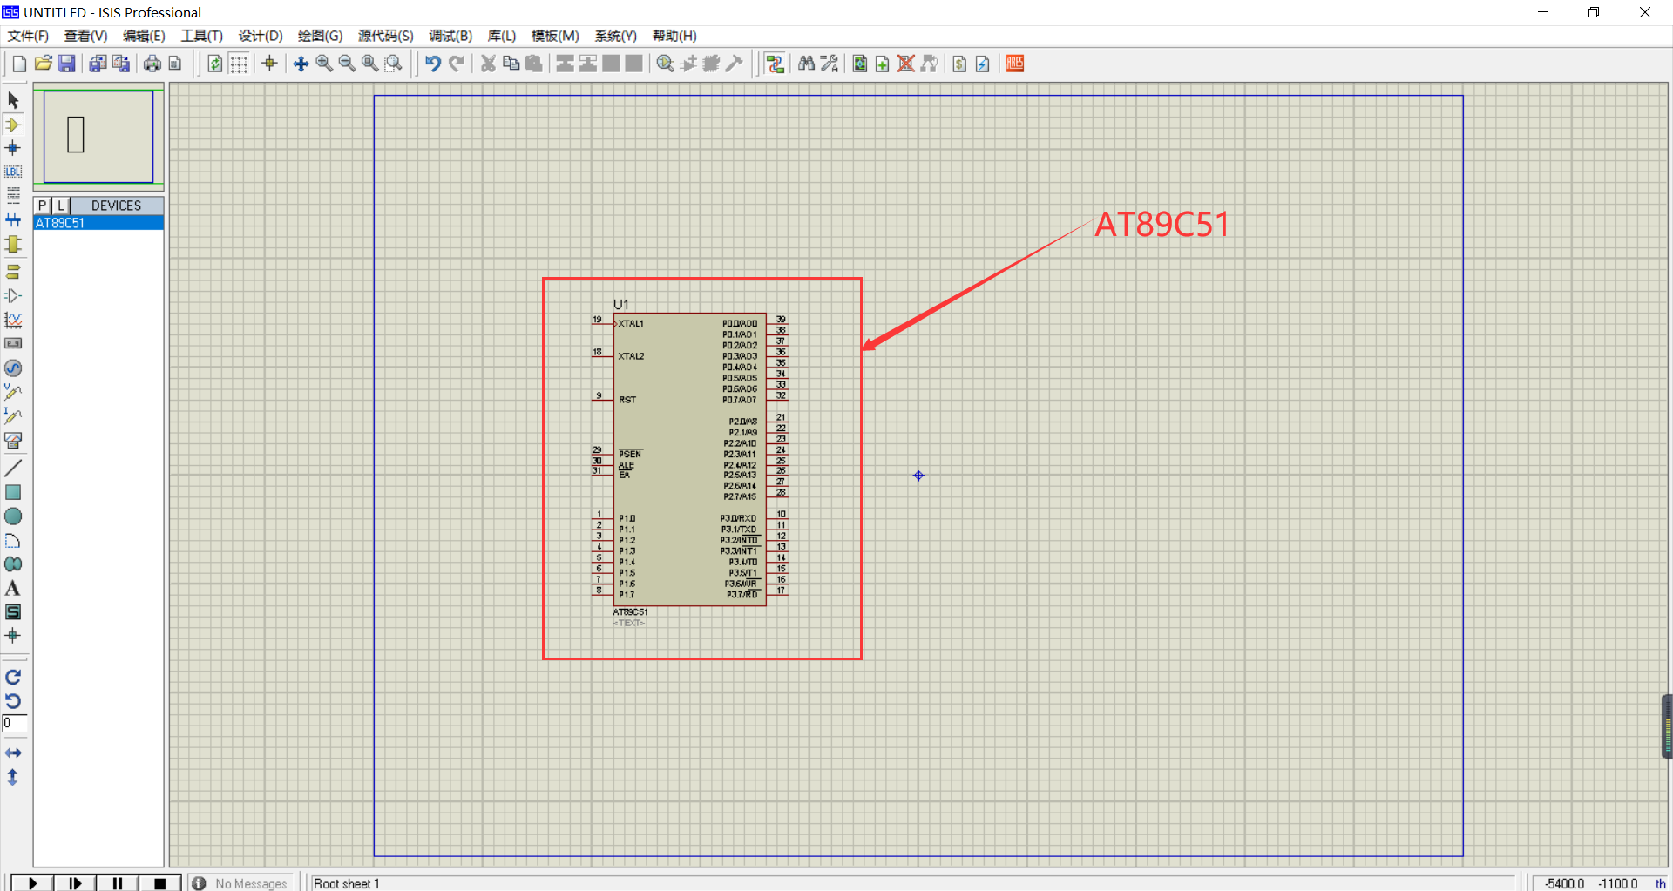
Task: Click the Redraw Display refresh icon
Action: click(x=214, y=64)
